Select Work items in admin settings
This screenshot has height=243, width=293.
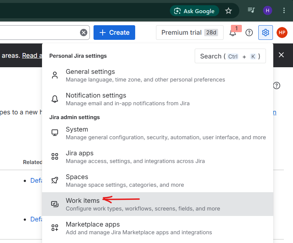click(157, 204)
